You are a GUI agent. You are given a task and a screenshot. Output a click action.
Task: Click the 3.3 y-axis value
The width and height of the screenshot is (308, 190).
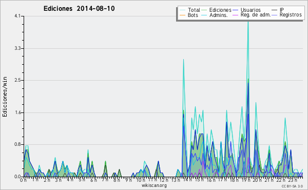point(17,48)
